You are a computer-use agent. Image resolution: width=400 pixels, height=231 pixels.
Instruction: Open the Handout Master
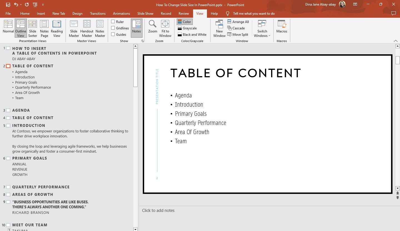point(87,28)
